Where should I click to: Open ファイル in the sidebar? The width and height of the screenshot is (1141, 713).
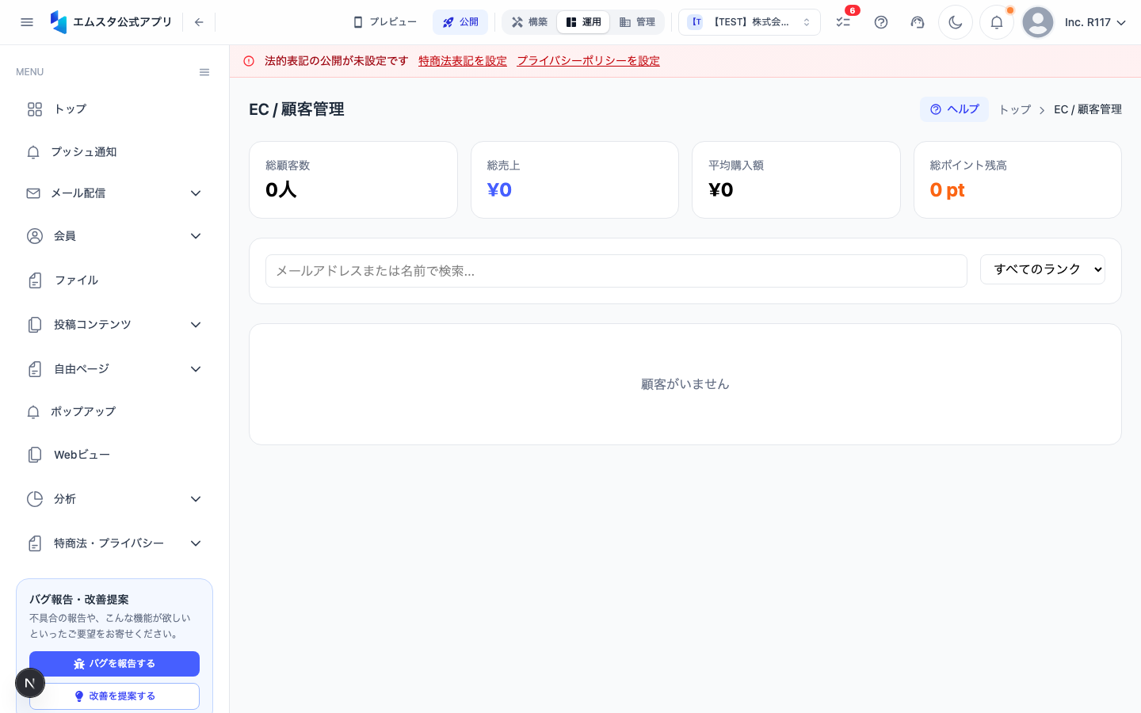(x=114, y=280)
